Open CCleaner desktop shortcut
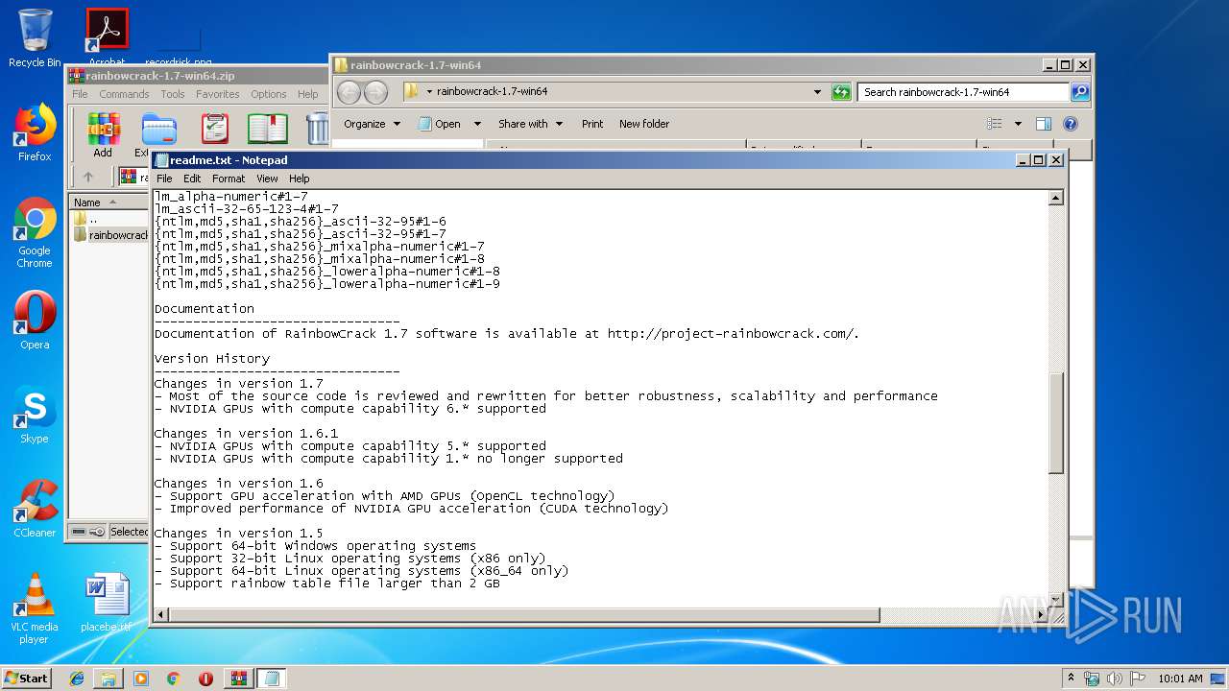This screenshot has width=1229, height=691. click(x=35, y=509)
